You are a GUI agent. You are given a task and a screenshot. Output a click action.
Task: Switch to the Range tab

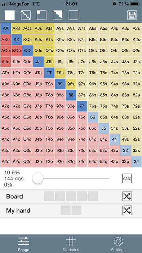coord(24,244)
